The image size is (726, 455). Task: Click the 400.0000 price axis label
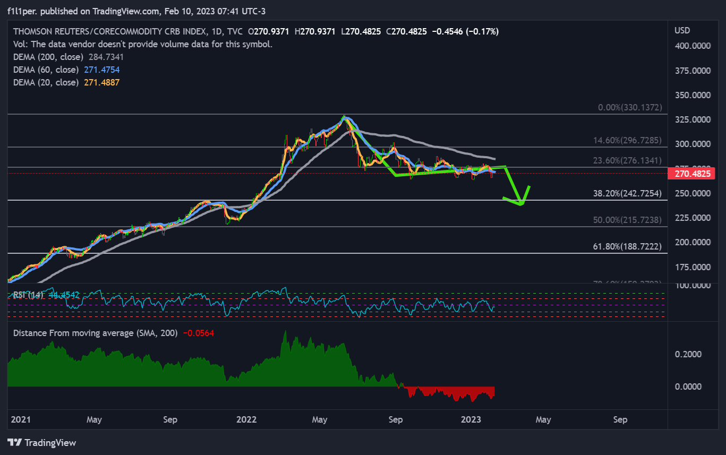693,46
